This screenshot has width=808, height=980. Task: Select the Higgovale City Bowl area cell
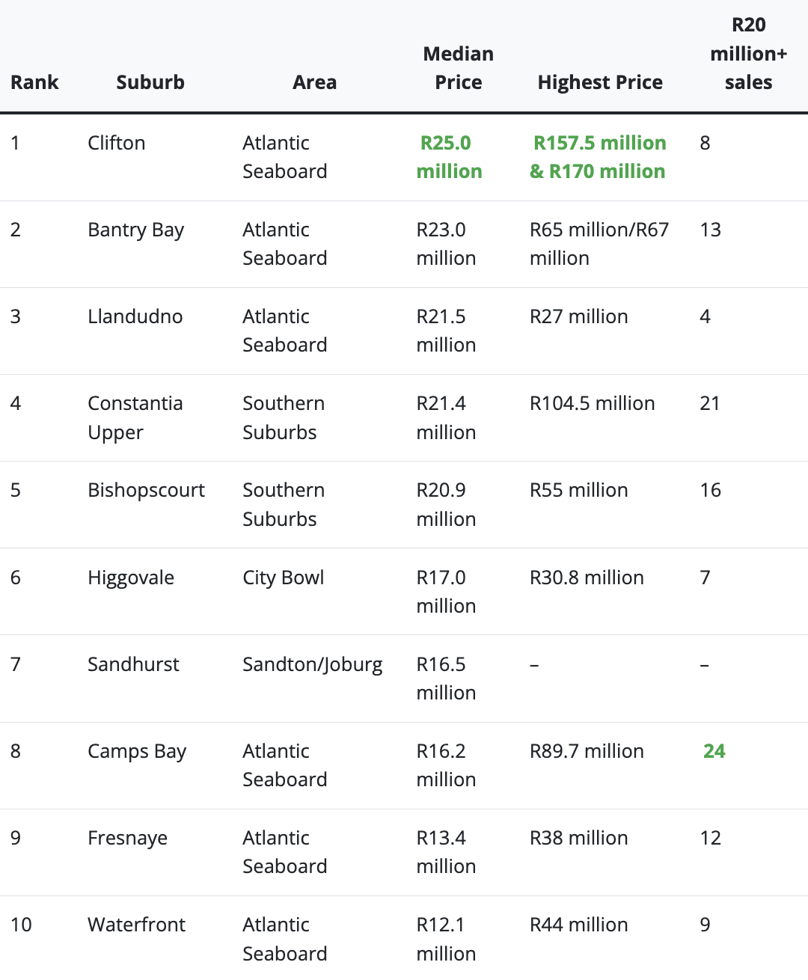pos(284,578)
